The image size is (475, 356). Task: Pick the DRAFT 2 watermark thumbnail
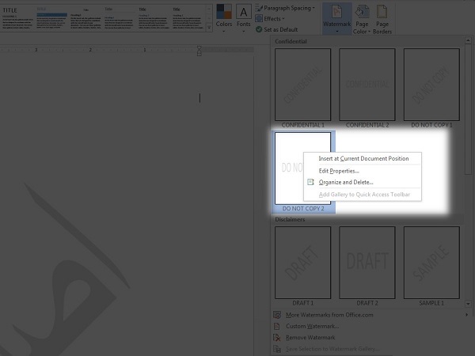click(x=367, y=263)
